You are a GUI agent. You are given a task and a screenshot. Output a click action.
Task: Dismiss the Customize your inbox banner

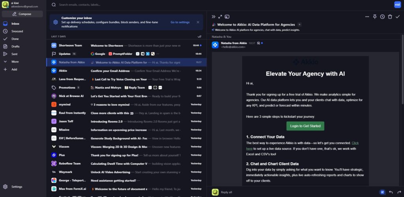coord(198,22)
